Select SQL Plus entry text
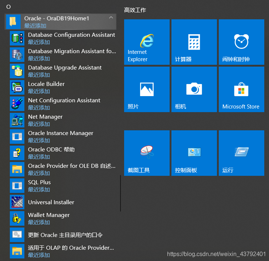This screenshot has height=261, width=269. [39, 182]
